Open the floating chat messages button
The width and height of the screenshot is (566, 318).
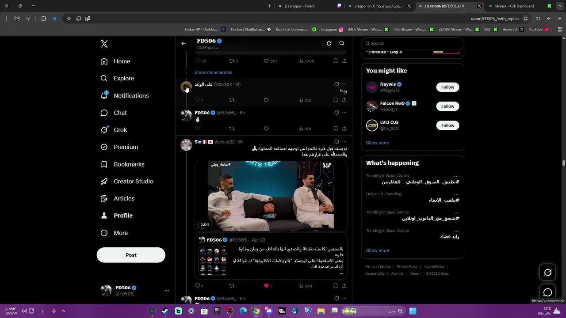pos(547,292)
